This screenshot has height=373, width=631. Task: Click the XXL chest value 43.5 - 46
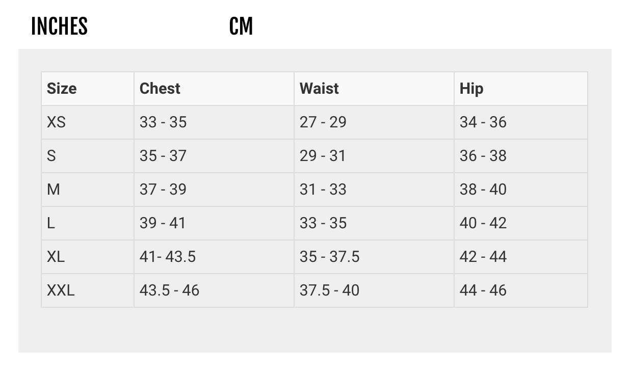coord(169,290)
